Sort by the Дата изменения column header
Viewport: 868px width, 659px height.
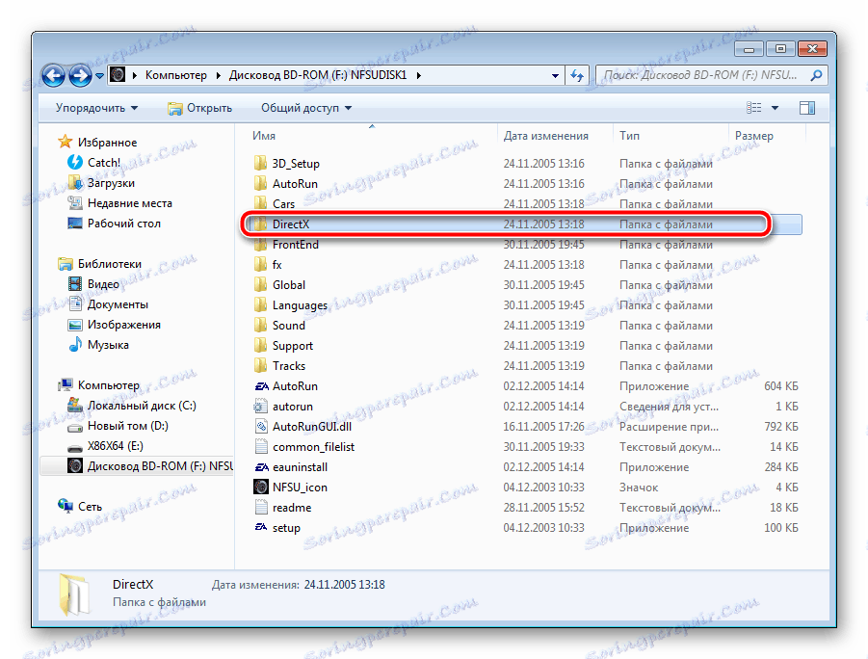pos(546,136)
